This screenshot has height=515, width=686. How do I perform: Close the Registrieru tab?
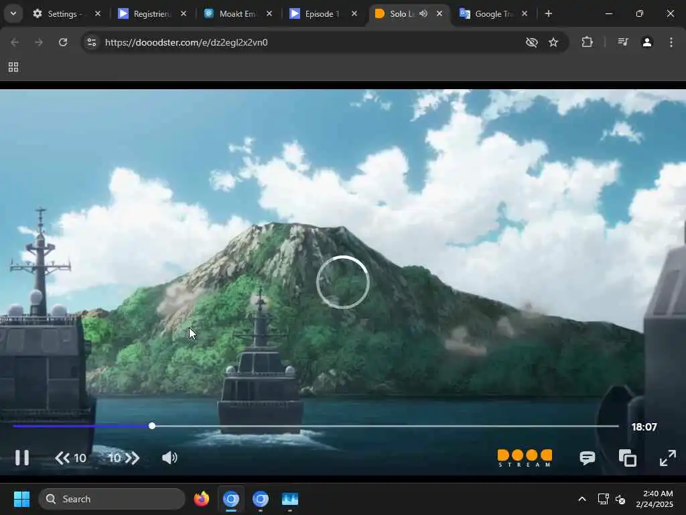click(184, 13)
